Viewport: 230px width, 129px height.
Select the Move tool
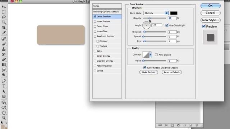(x=4, y=7)
